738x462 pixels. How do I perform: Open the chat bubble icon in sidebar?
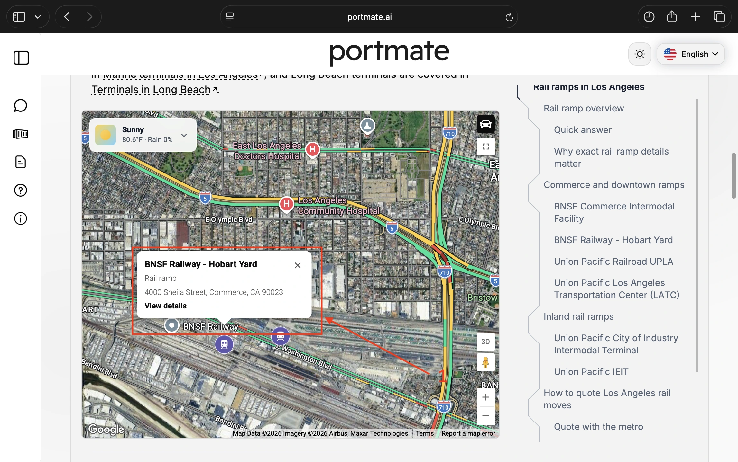coord(21,105)
